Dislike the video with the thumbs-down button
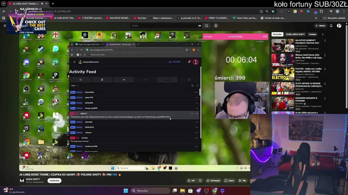This screenshot has height=195, width=348. tap(200, 181)
